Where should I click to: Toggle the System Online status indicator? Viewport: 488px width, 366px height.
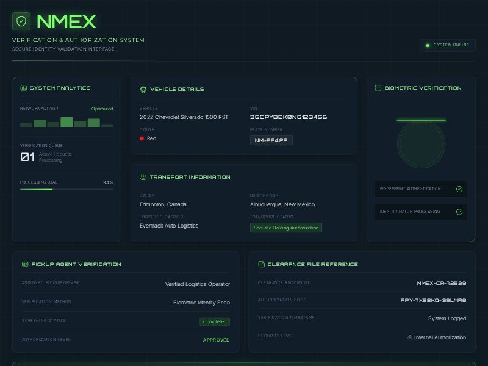pyautogui.click(x=427, y=45)
